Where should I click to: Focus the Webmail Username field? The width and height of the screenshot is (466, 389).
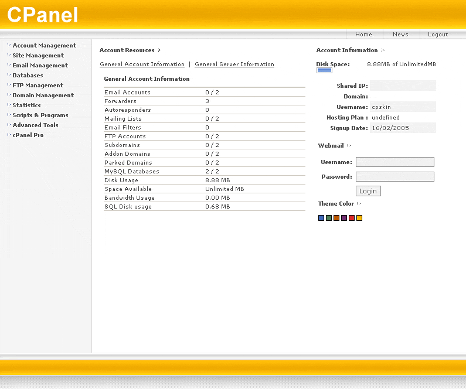pos(395,162)
